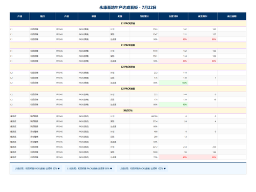Click the green 90% completion cell
The height and width of the screenshot is (192, 256).
(174, 104)
